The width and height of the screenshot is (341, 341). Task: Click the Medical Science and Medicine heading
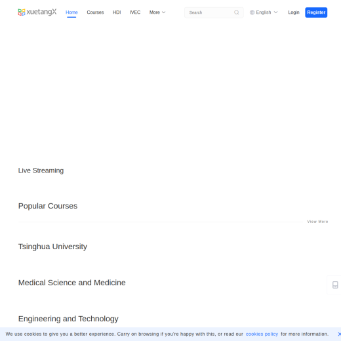point(72,283)
